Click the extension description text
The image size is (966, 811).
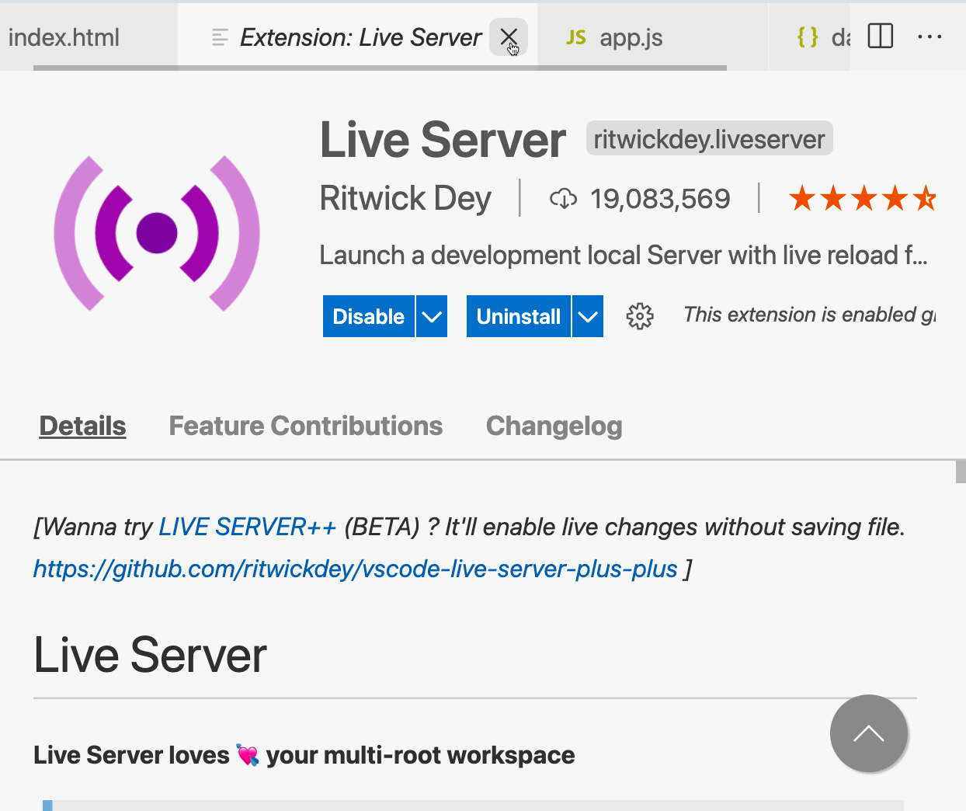click(624, 255)
